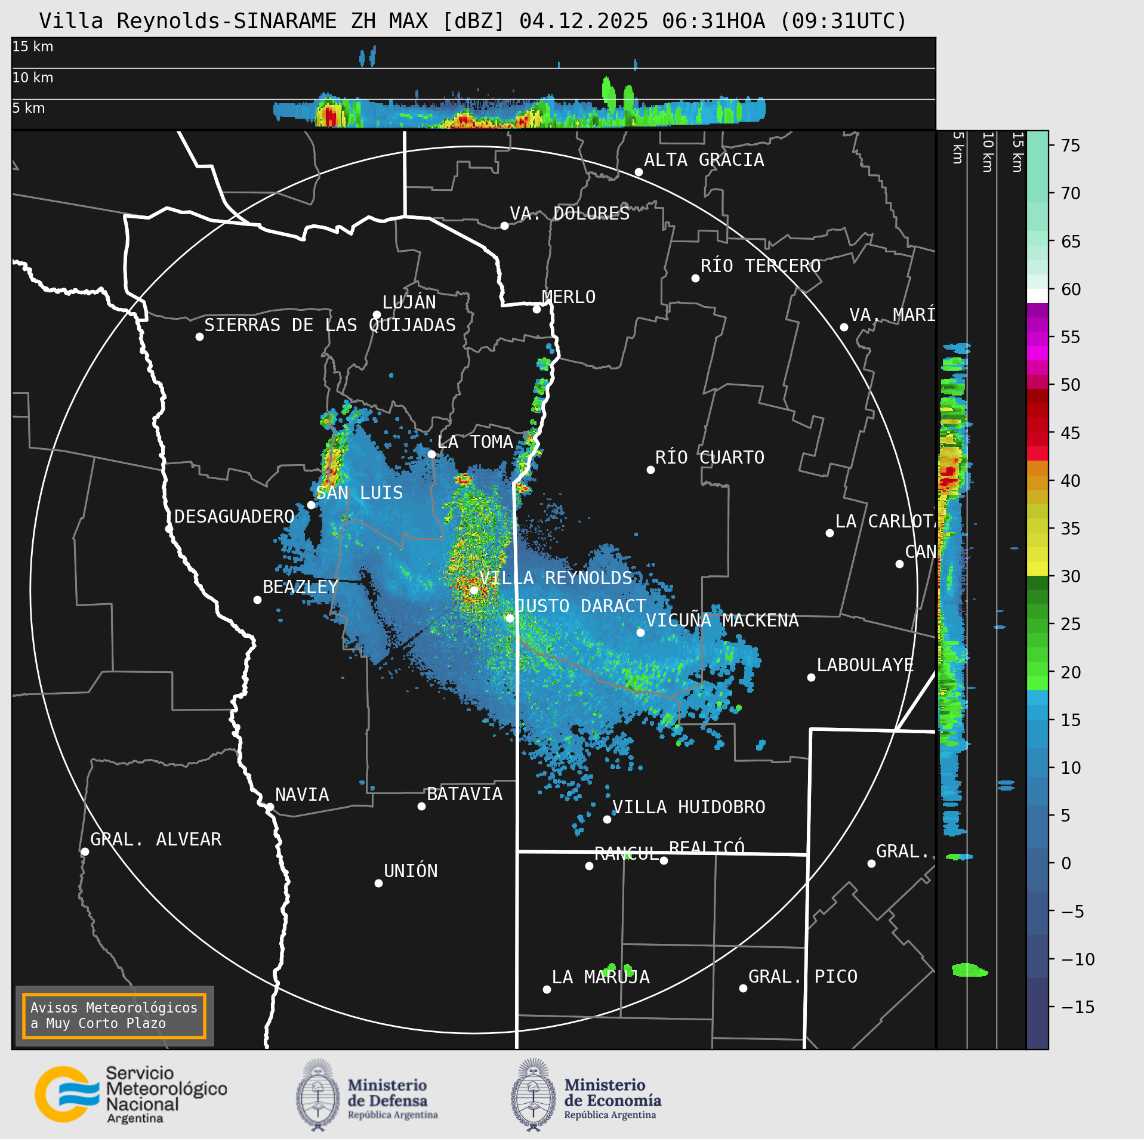Select the MERLO city label
This screenshot has width=1144, height=1139.
[x=569, y=297]
